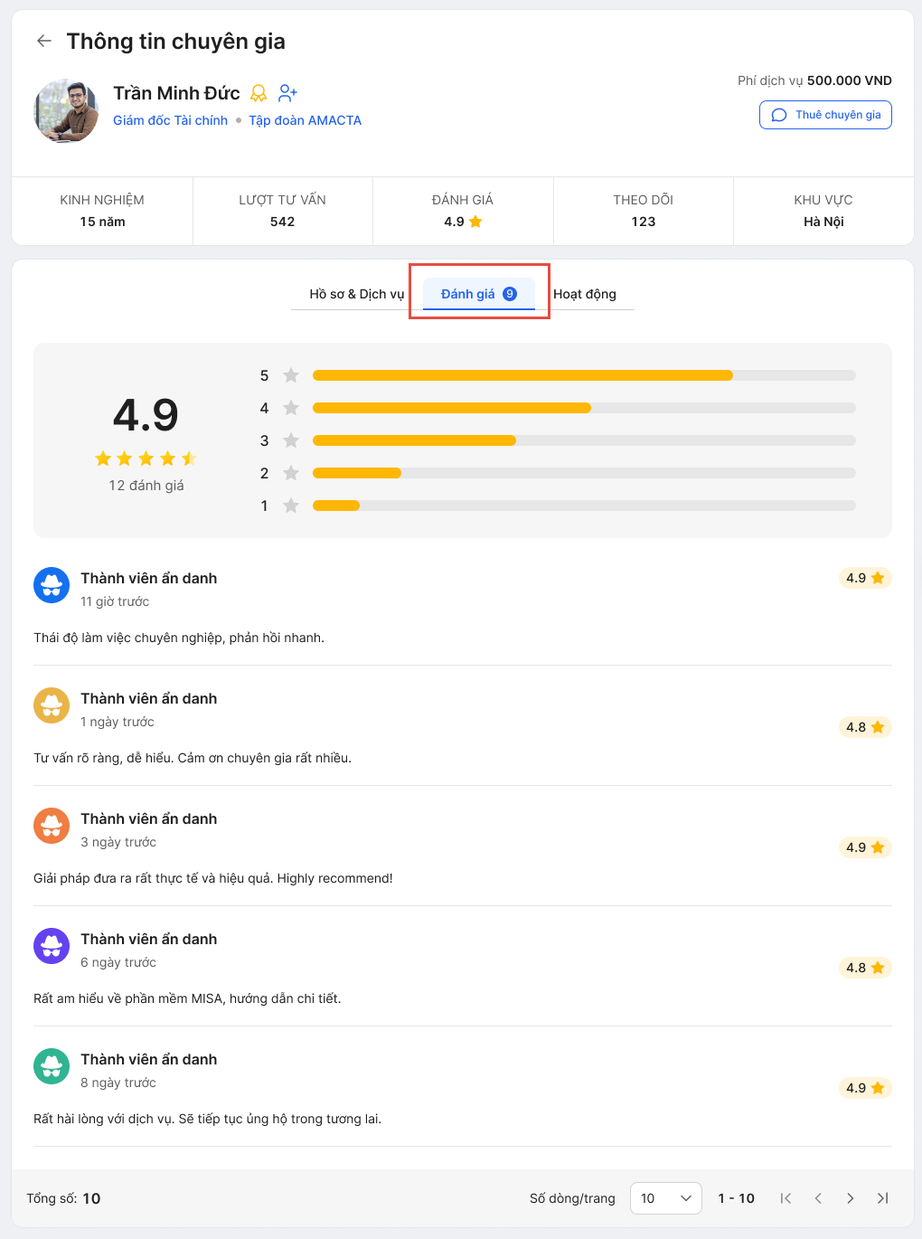Click the back arrow icon

click(43, 41)
